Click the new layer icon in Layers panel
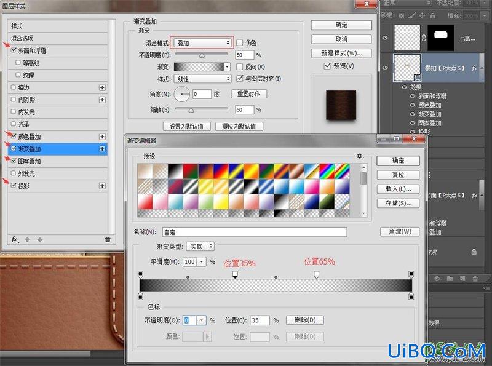 (x=463, y=279)
